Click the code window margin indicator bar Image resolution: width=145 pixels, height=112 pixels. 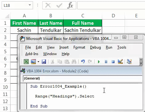23,96
